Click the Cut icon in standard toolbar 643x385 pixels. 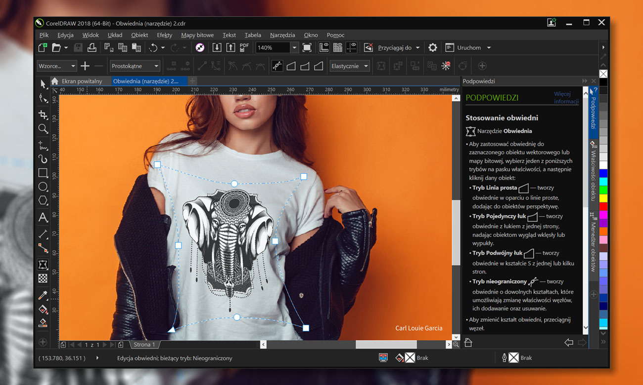[109, 47]
